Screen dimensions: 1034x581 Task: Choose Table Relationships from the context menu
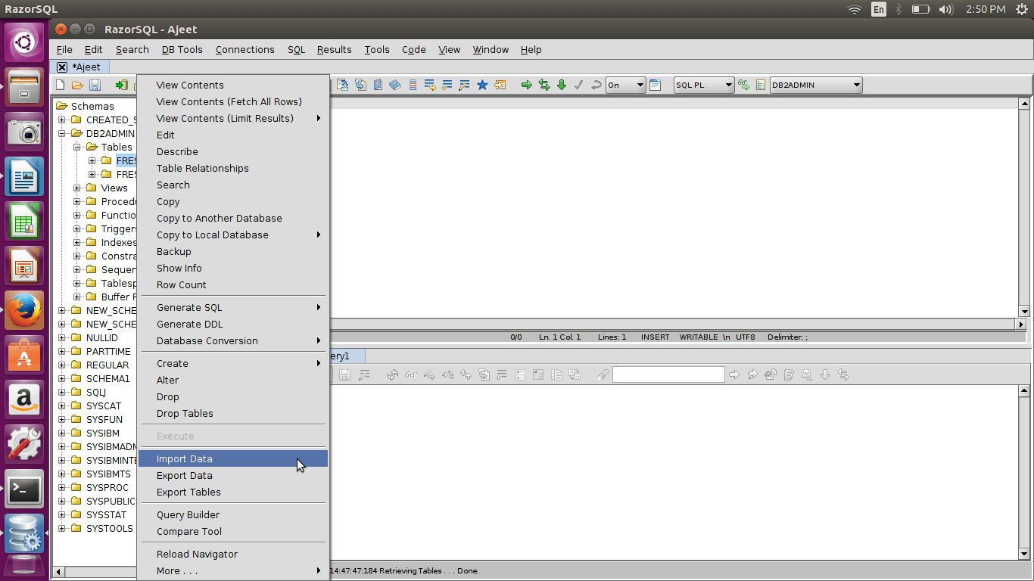pos(233,168)
